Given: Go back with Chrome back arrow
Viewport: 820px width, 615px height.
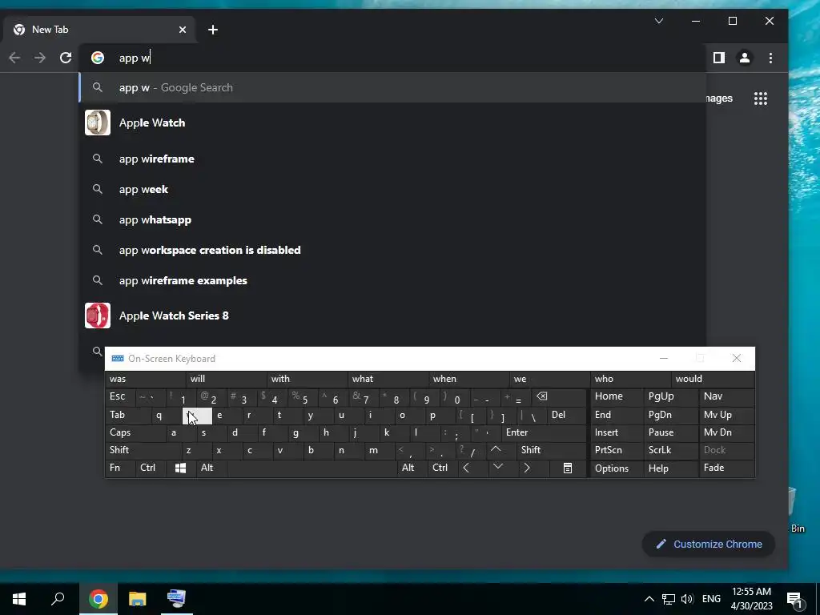Looking at the screenshot, I should tap(14, 58).
